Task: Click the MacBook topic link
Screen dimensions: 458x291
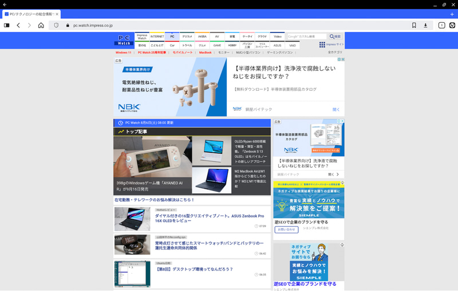Action: [206, 53]
